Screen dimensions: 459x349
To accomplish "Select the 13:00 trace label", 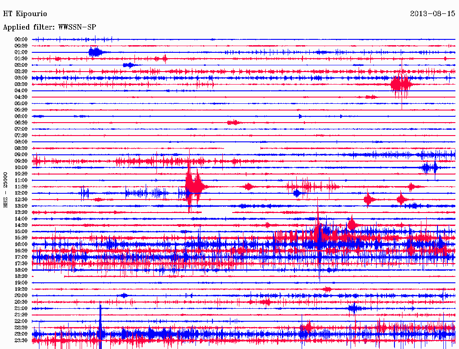I will click(x=21, y=206).
